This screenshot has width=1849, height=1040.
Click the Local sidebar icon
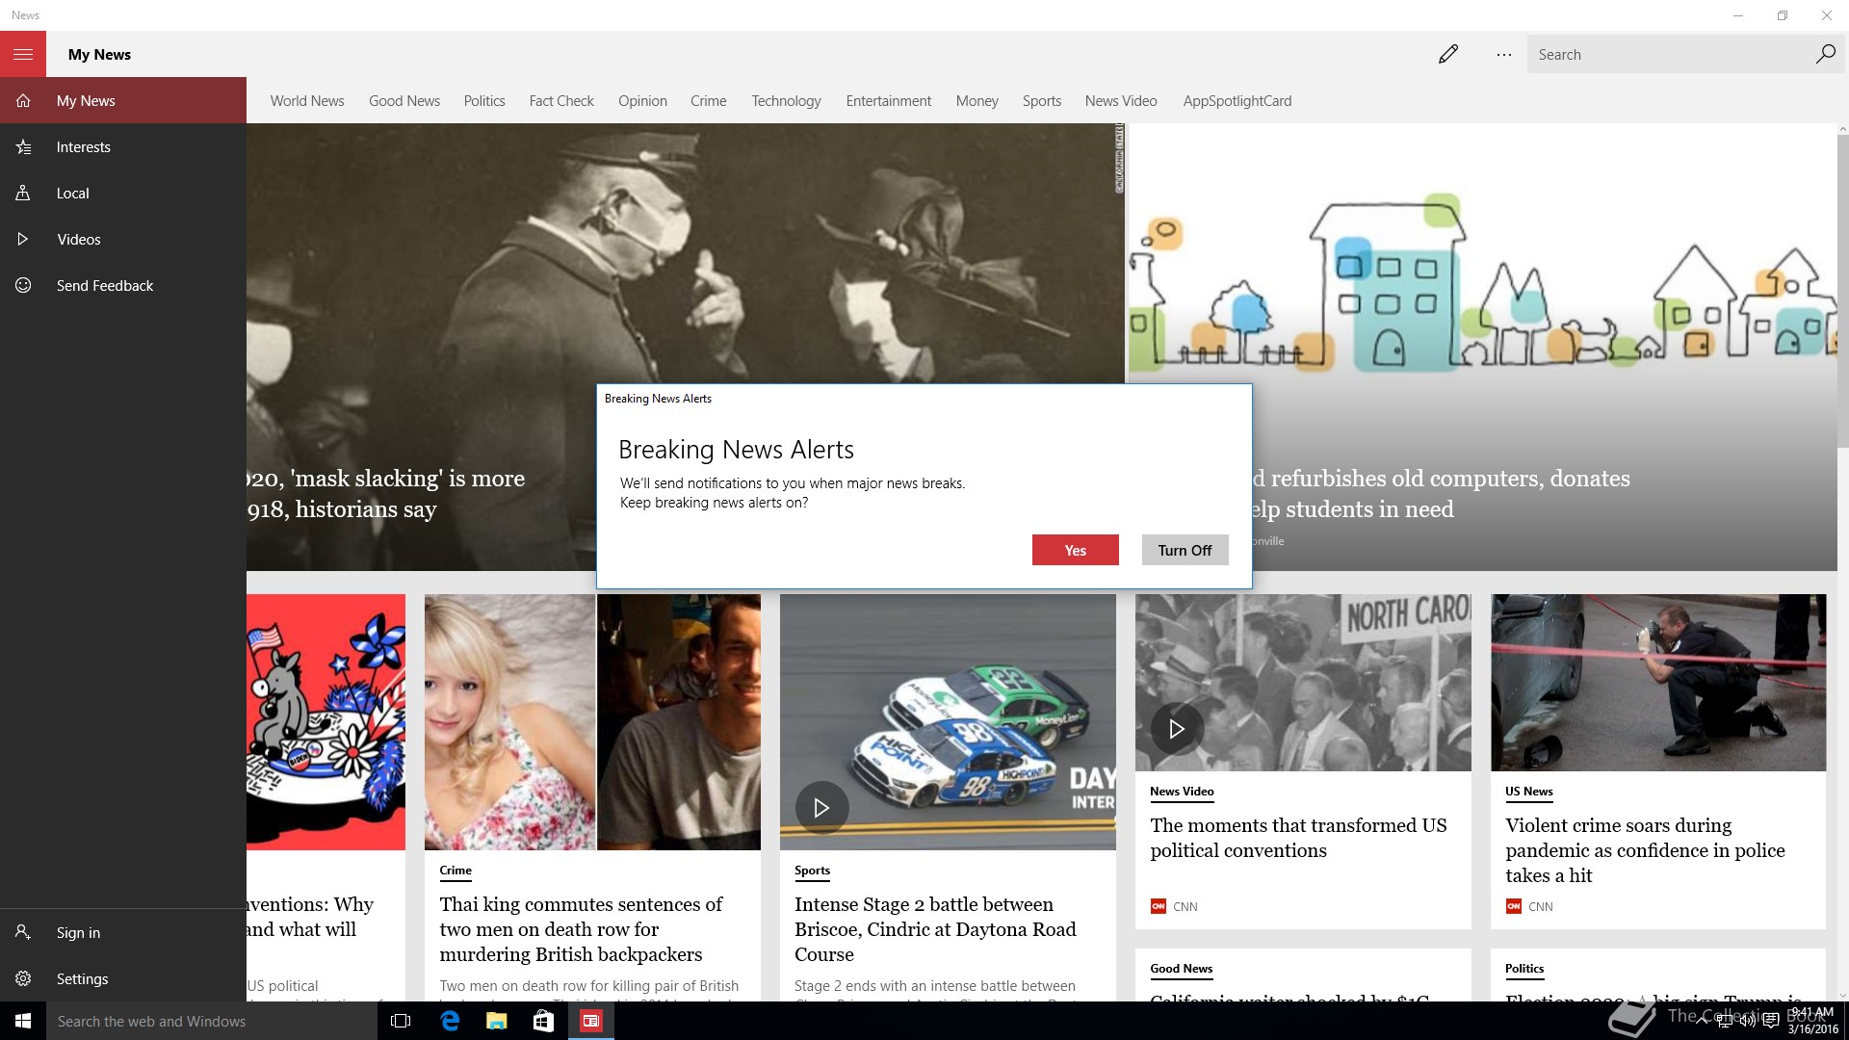coord(23,194)
